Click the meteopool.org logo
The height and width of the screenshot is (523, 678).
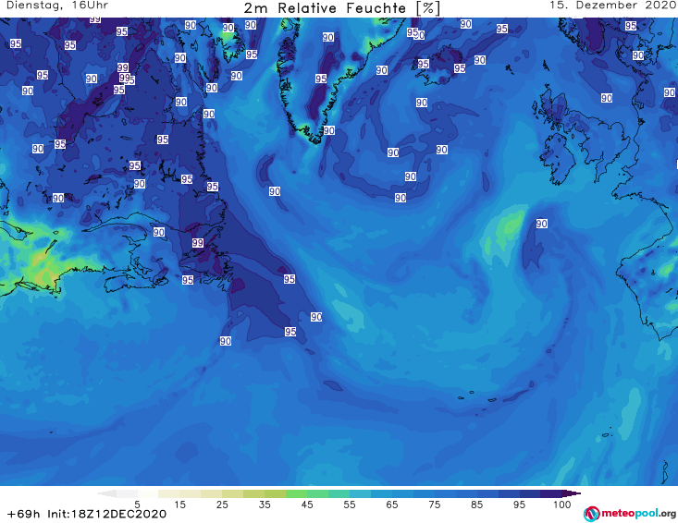pos(630,514)
